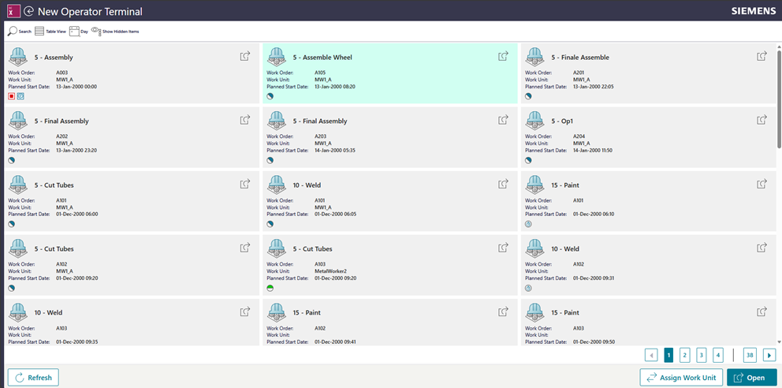Go to page 2

coord(685,355)
